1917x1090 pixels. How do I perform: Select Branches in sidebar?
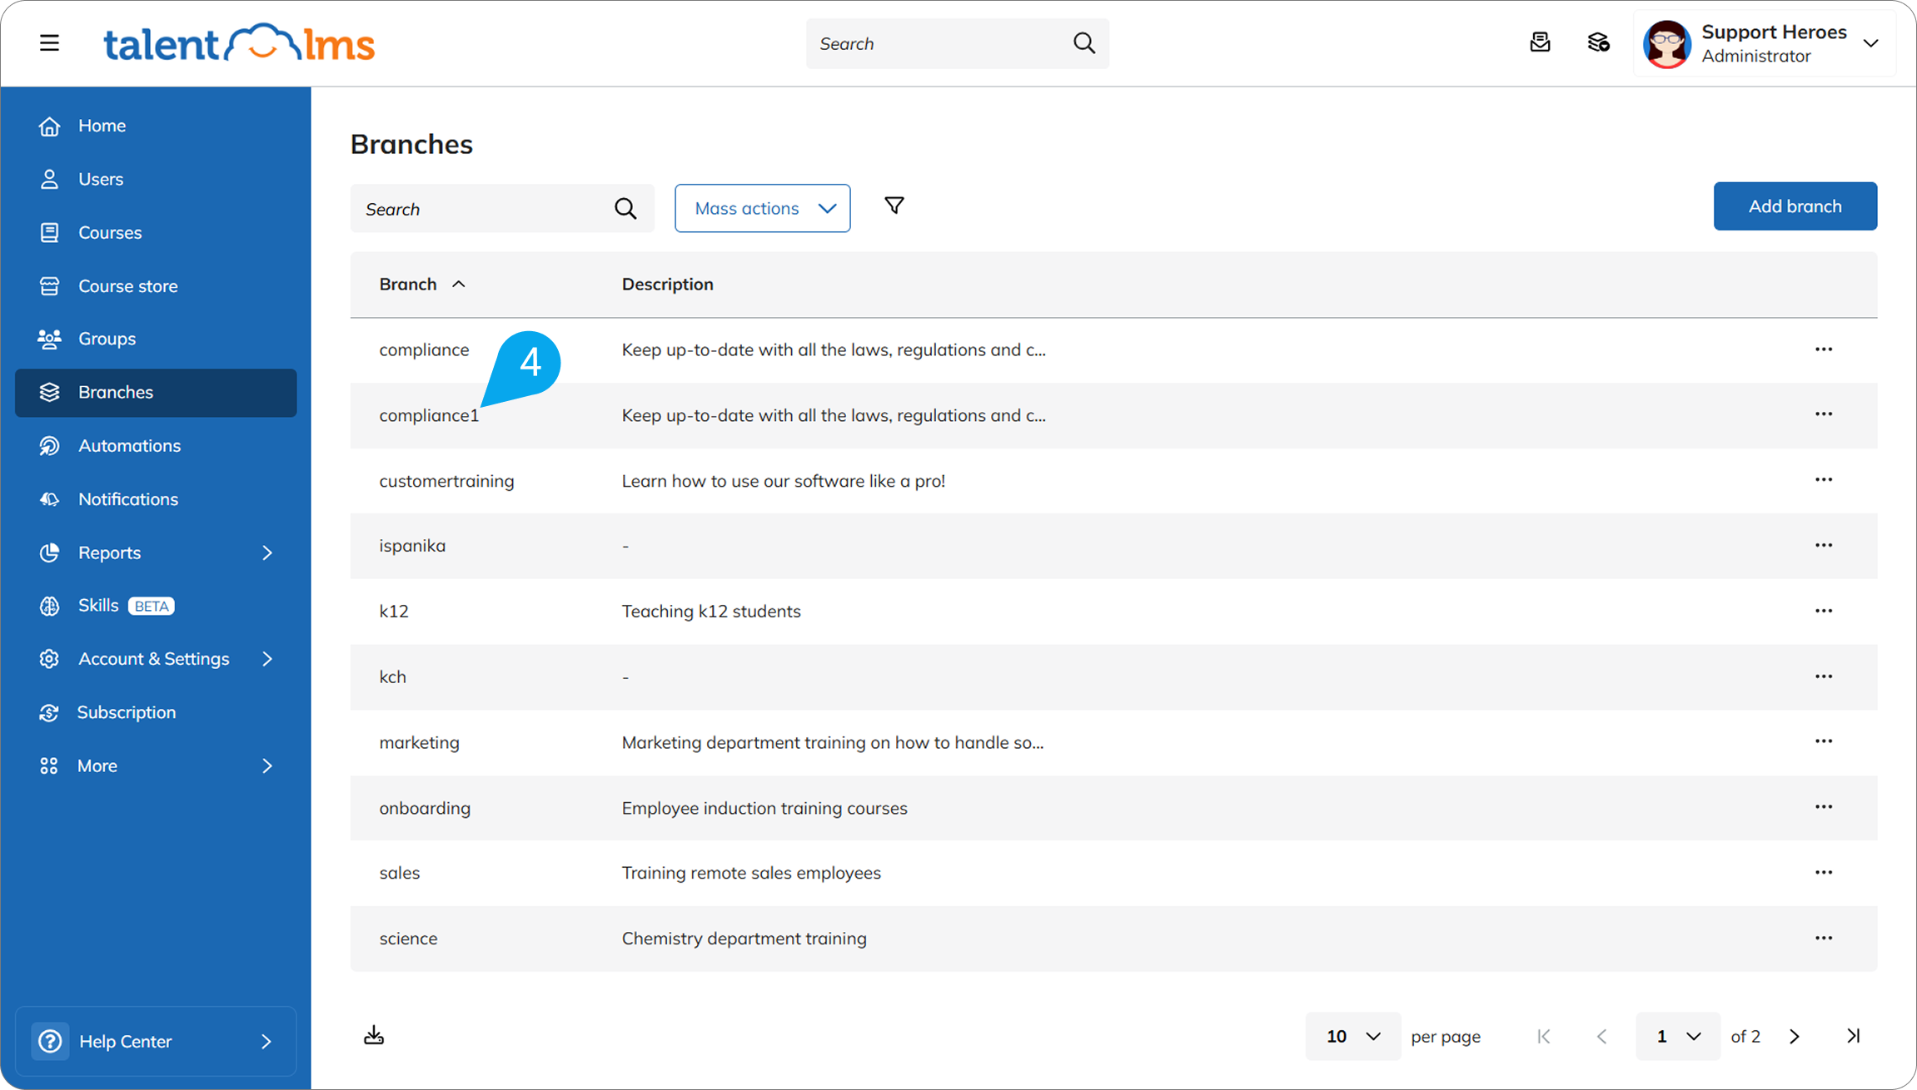click(x=156, y=392)
